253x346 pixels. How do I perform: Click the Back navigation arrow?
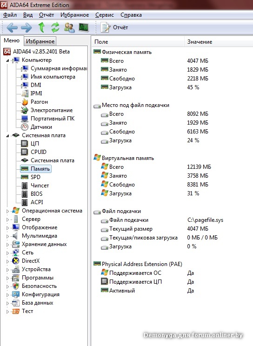point(12,27)
